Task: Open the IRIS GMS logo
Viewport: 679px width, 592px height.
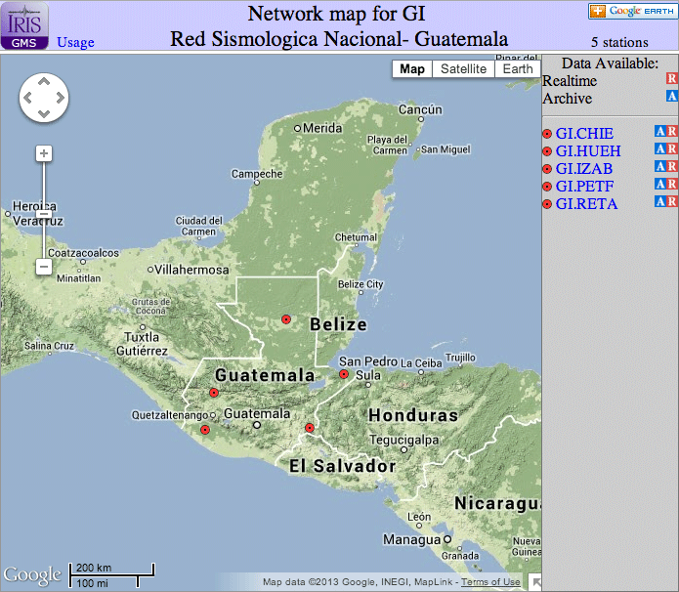Action: pyautogui.click(x=24, y=25)
